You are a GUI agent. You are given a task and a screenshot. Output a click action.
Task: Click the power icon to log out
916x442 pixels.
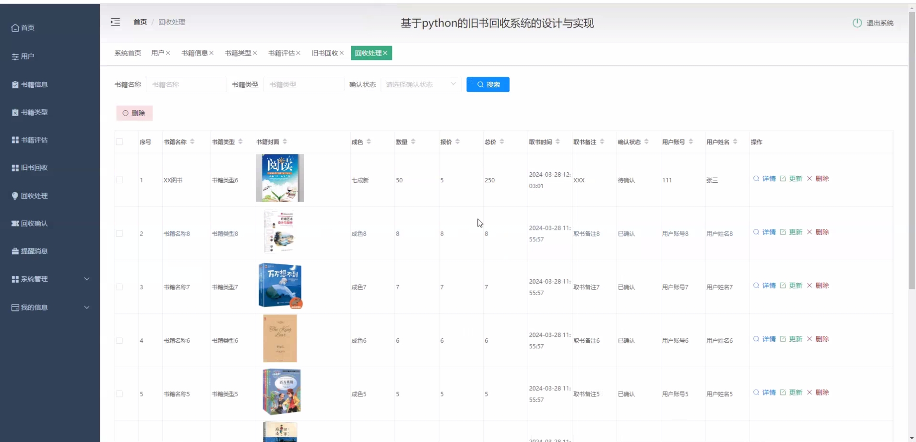click(857, 23)
